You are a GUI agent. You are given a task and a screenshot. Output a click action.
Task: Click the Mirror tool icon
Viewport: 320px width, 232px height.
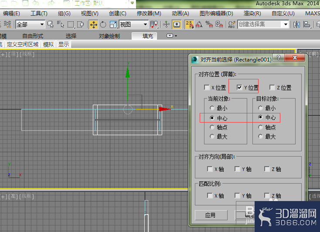point(296,24)
